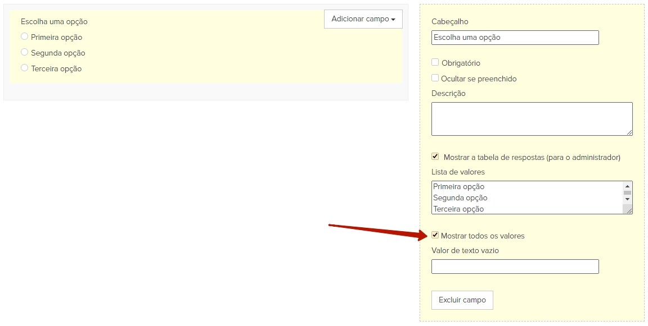This screenshot has height=326, width=648.
Task: Disable Mostrar todos os valores checkbox
Action: [x=435, y=235]
